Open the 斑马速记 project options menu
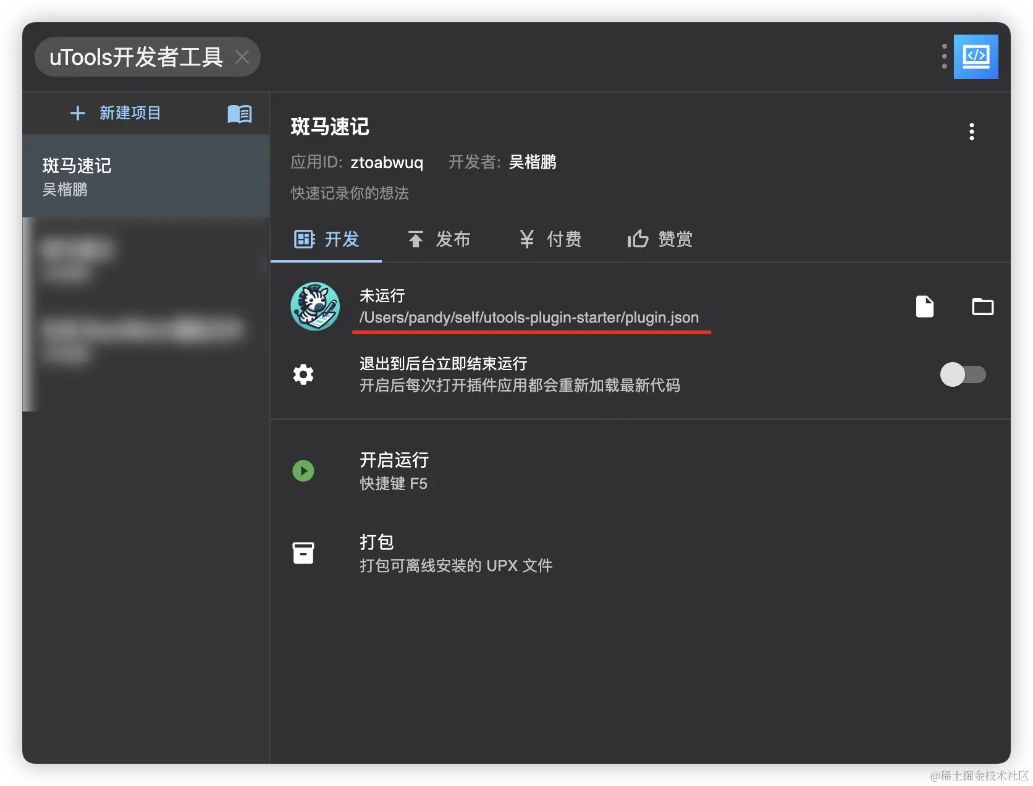 pyautogui.click(x=971, y=132)
